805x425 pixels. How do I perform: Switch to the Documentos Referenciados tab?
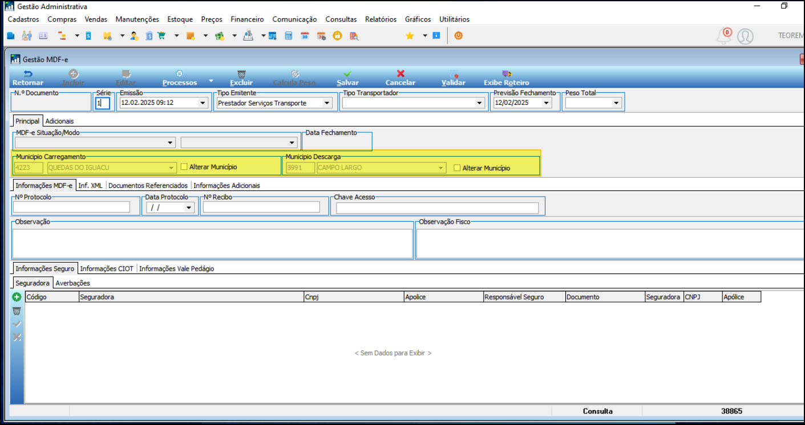[x=148, y=185]
